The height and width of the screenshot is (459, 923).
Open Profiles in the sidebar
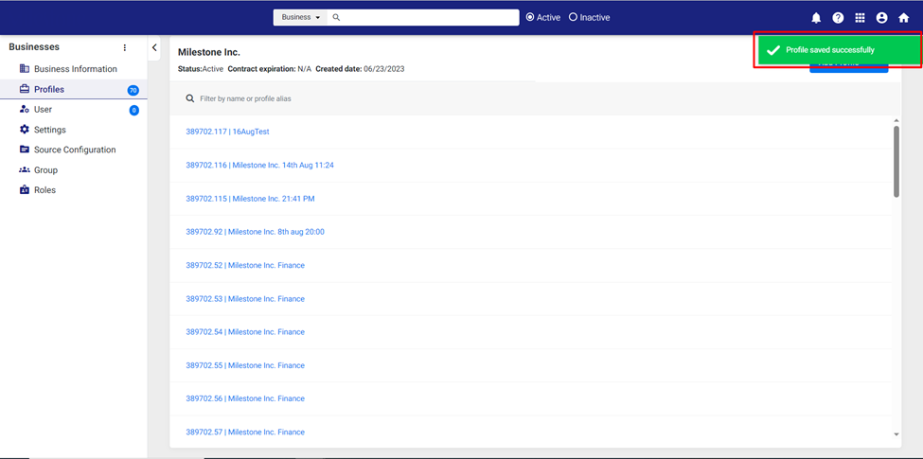click(49, 90)
